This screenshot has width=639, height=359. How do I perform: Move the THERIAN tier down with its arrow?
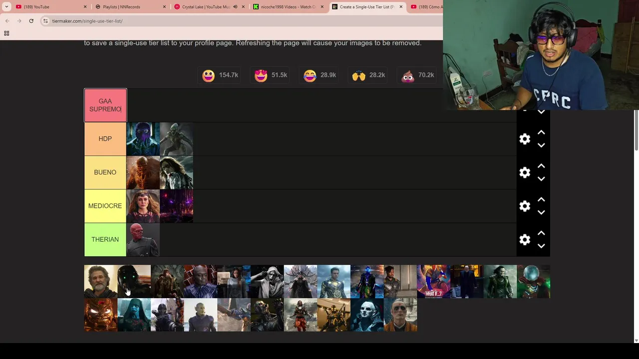pos(541,245)
